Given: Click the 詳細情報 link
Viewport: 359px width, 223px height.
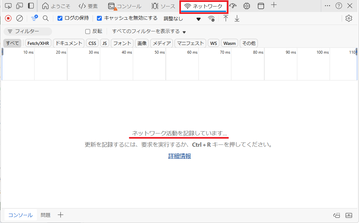Looking at the screenshot, I should 179,156.
